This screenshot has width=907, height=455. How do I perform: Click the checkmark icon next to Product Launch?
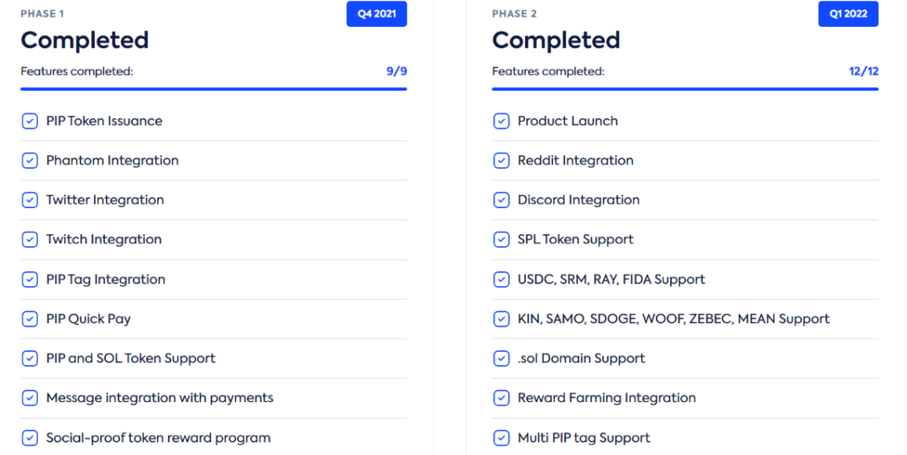[501, 121]
